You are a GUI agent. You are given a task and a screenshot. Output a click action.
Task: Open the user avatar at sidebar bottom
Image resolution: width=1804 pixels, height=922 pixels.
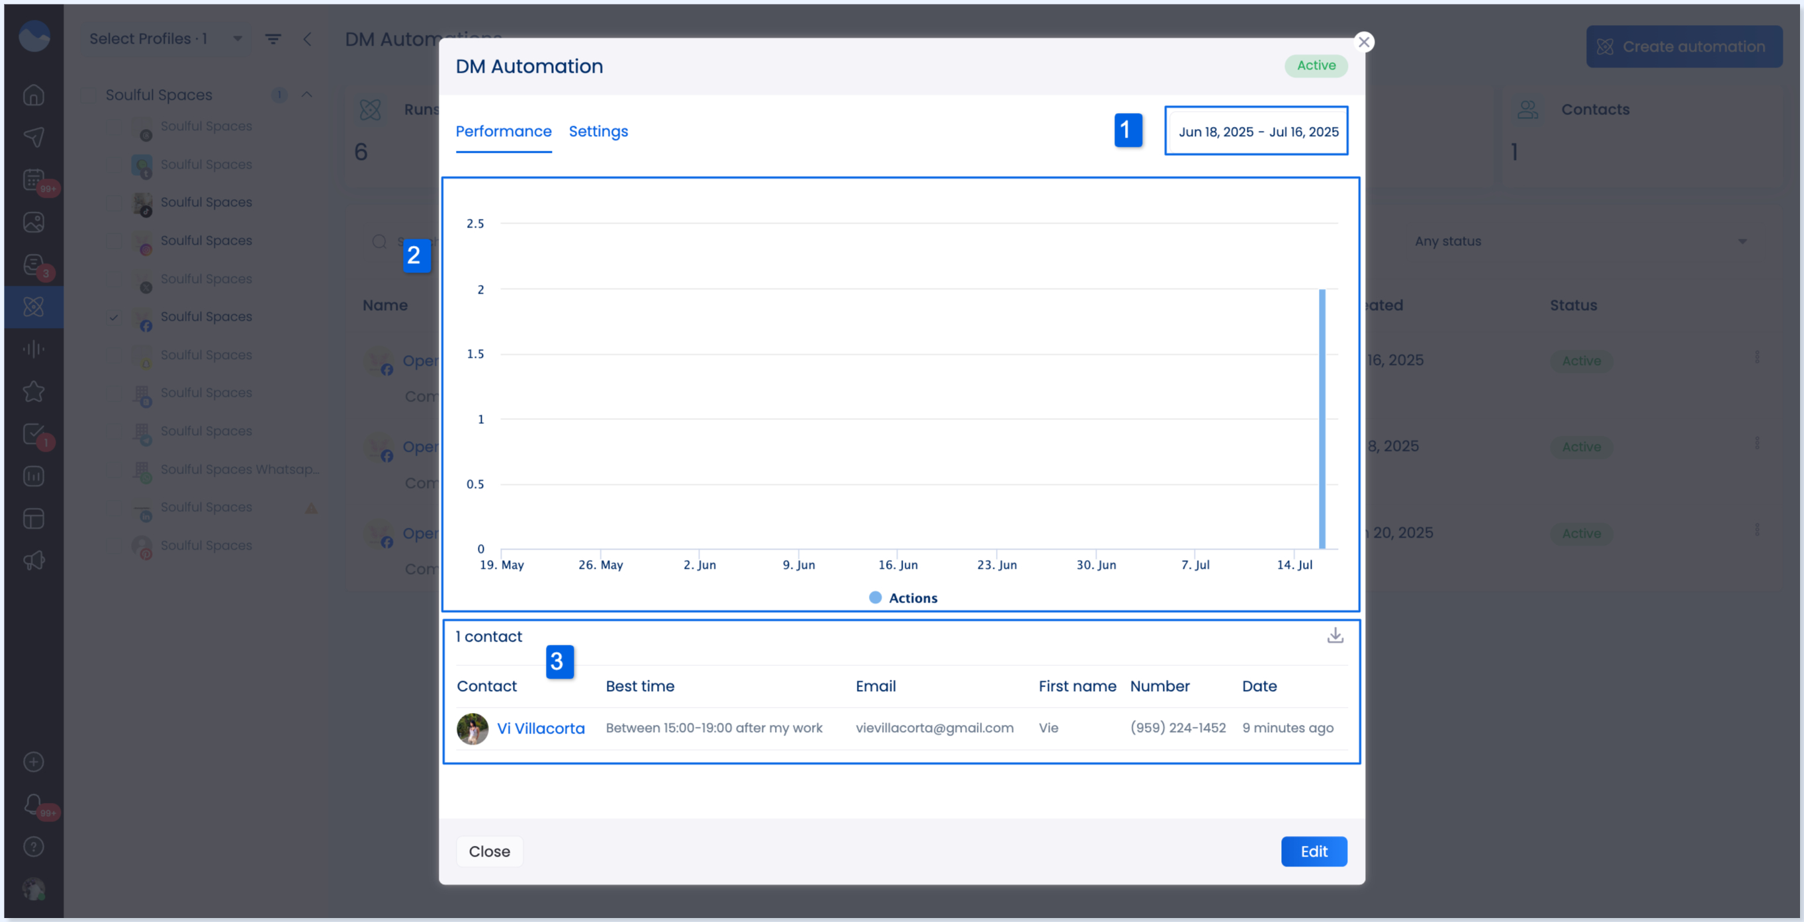34,889
